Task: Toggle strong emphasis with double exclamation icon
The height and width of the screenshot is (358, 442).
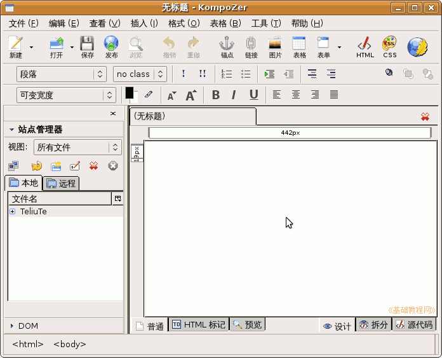Action: point(203,74)
